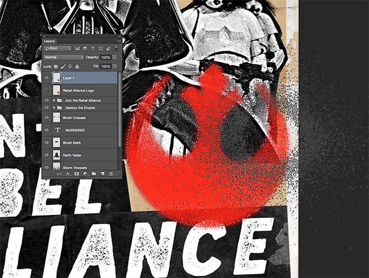This screenshot has height=278, width=369.
Task: Click the Layer 1 thumbnail
Action: [56, 78]
